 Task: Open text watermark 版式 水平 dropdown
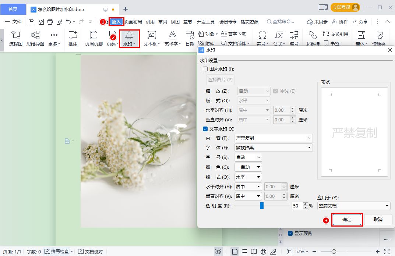coord(248,177)
